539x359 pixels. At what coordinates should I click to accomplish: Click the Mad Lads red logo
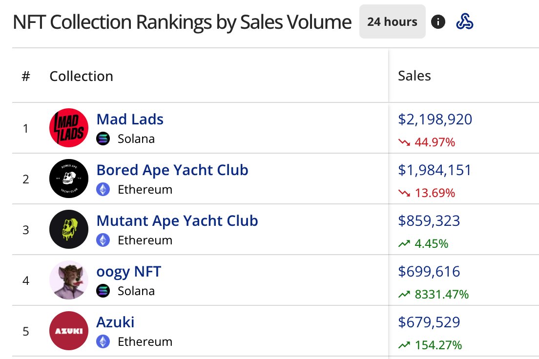(x=69, y=128)
